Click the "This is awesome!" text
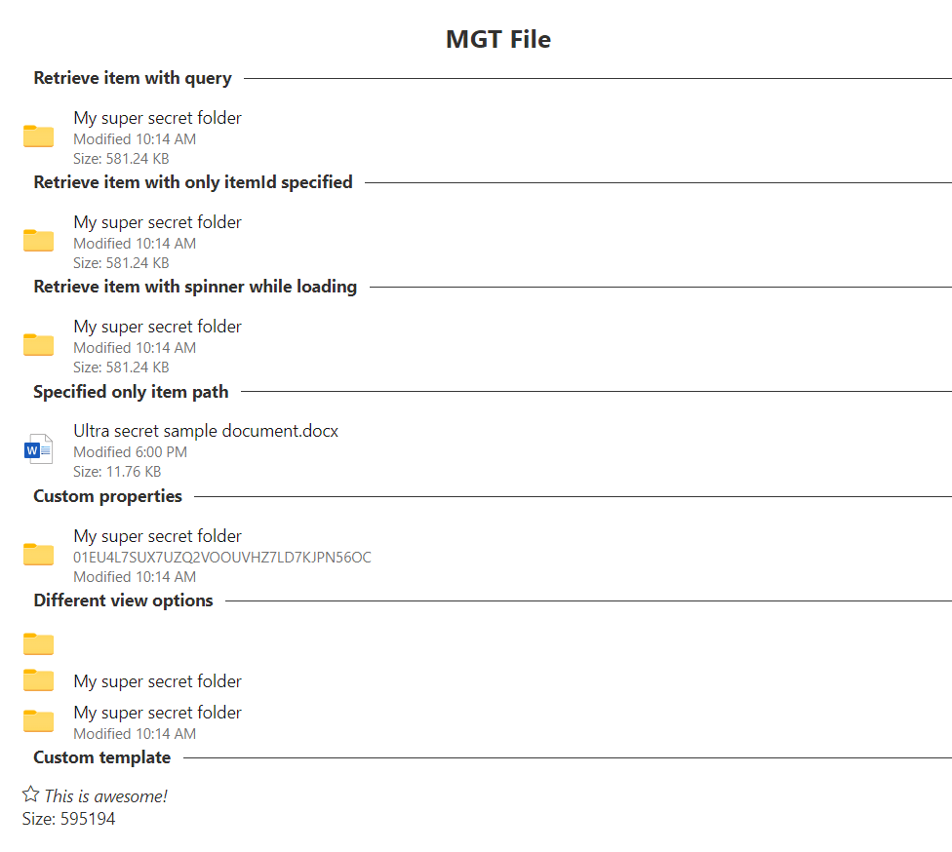 coord(106,796)
